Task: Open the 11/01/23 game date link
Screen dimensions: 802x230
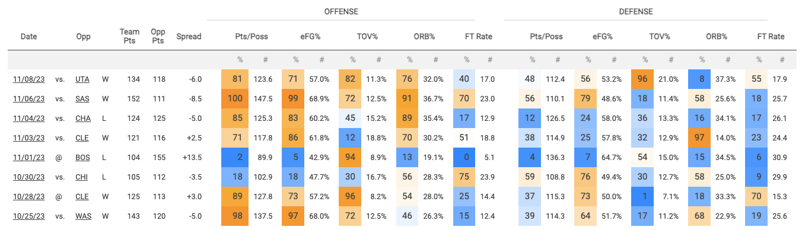Action: pyautogui.click(x=28, y=157)
